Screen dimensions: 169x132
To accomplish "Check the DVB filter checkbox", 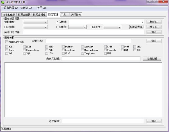I will (x=7, y=53).
